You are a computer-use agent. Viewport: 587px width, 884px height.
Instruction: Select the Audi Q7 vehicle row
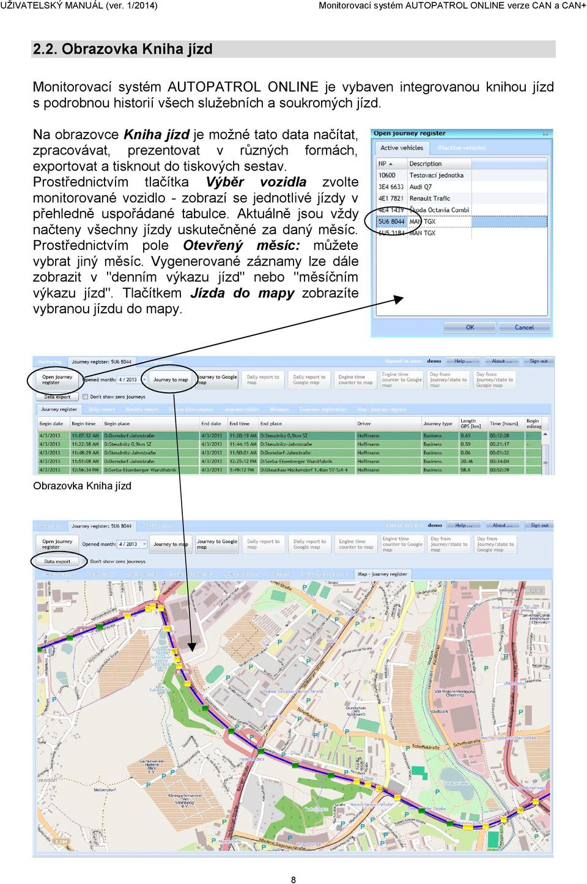pos(462,187)
